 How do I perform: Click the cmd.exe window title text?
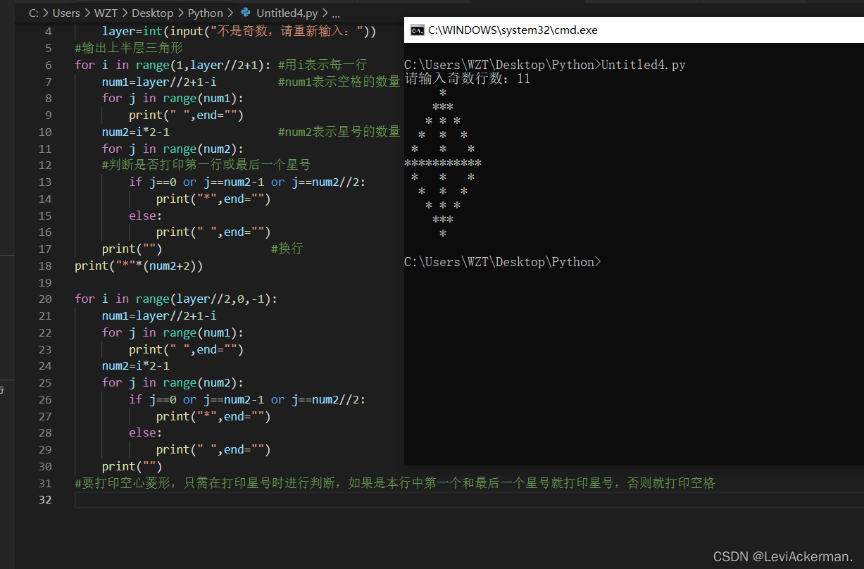[x=513, y=30]
